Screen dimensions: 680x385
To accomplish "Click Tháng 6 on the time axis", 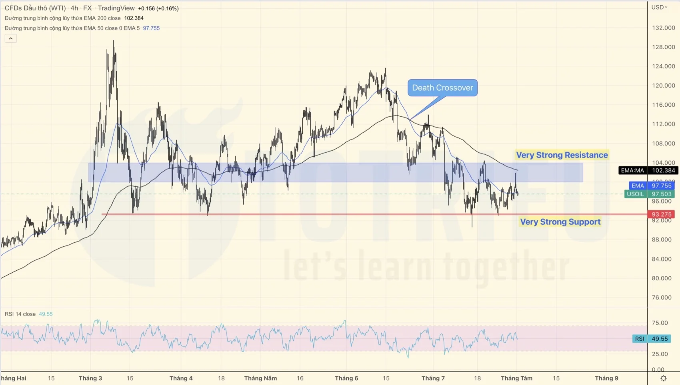I will 346,378.
